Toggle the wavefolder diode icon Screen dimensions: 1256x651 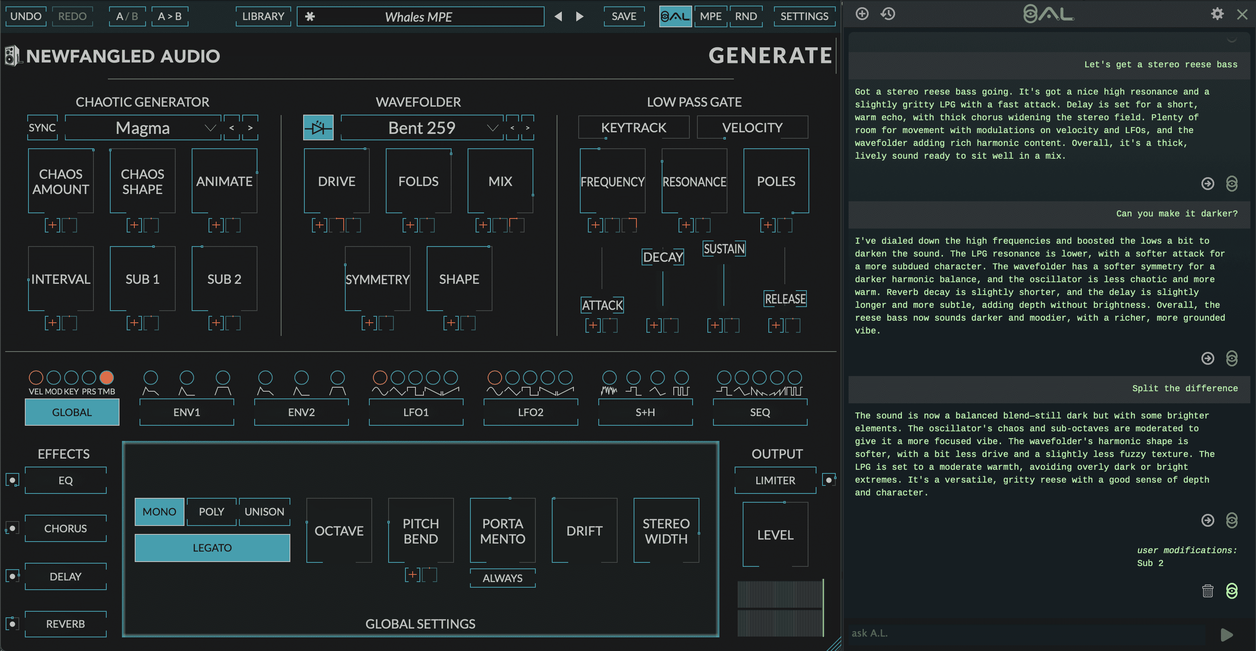[x=318, y=127]
